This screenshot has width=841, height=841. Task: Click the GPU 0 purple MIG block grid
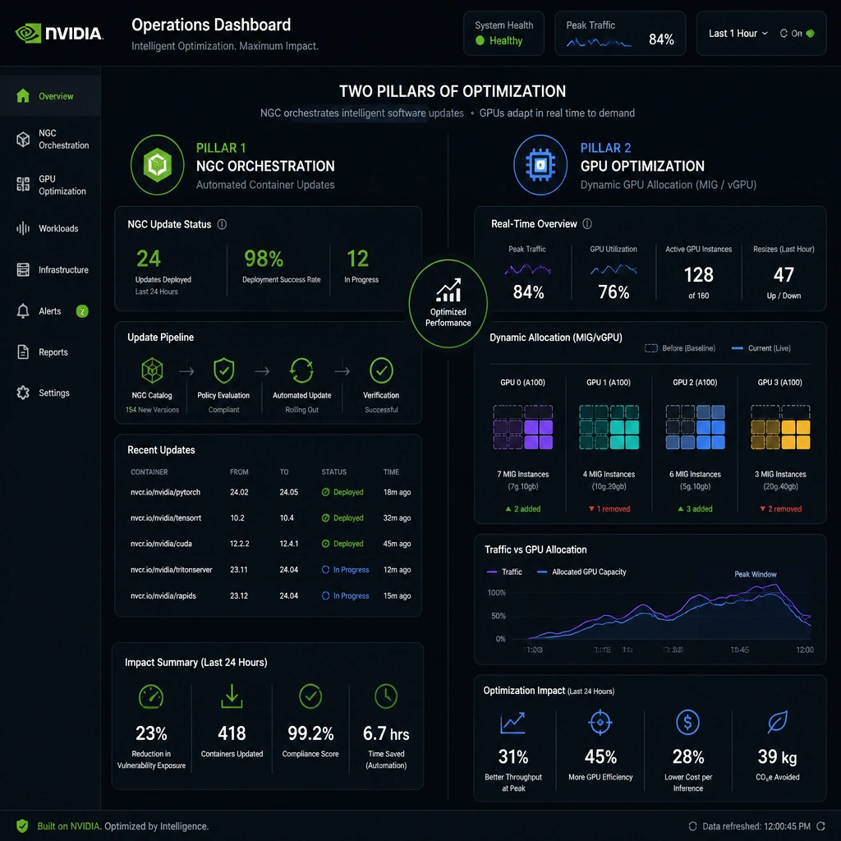click(523, 427)
